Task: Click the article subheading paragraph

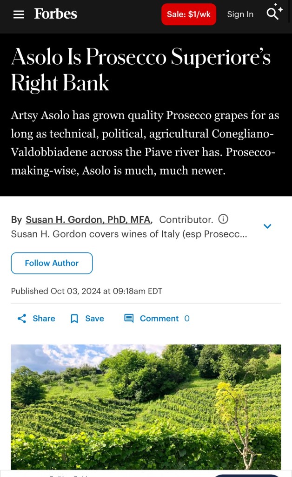Action: [x=145, y=143]
